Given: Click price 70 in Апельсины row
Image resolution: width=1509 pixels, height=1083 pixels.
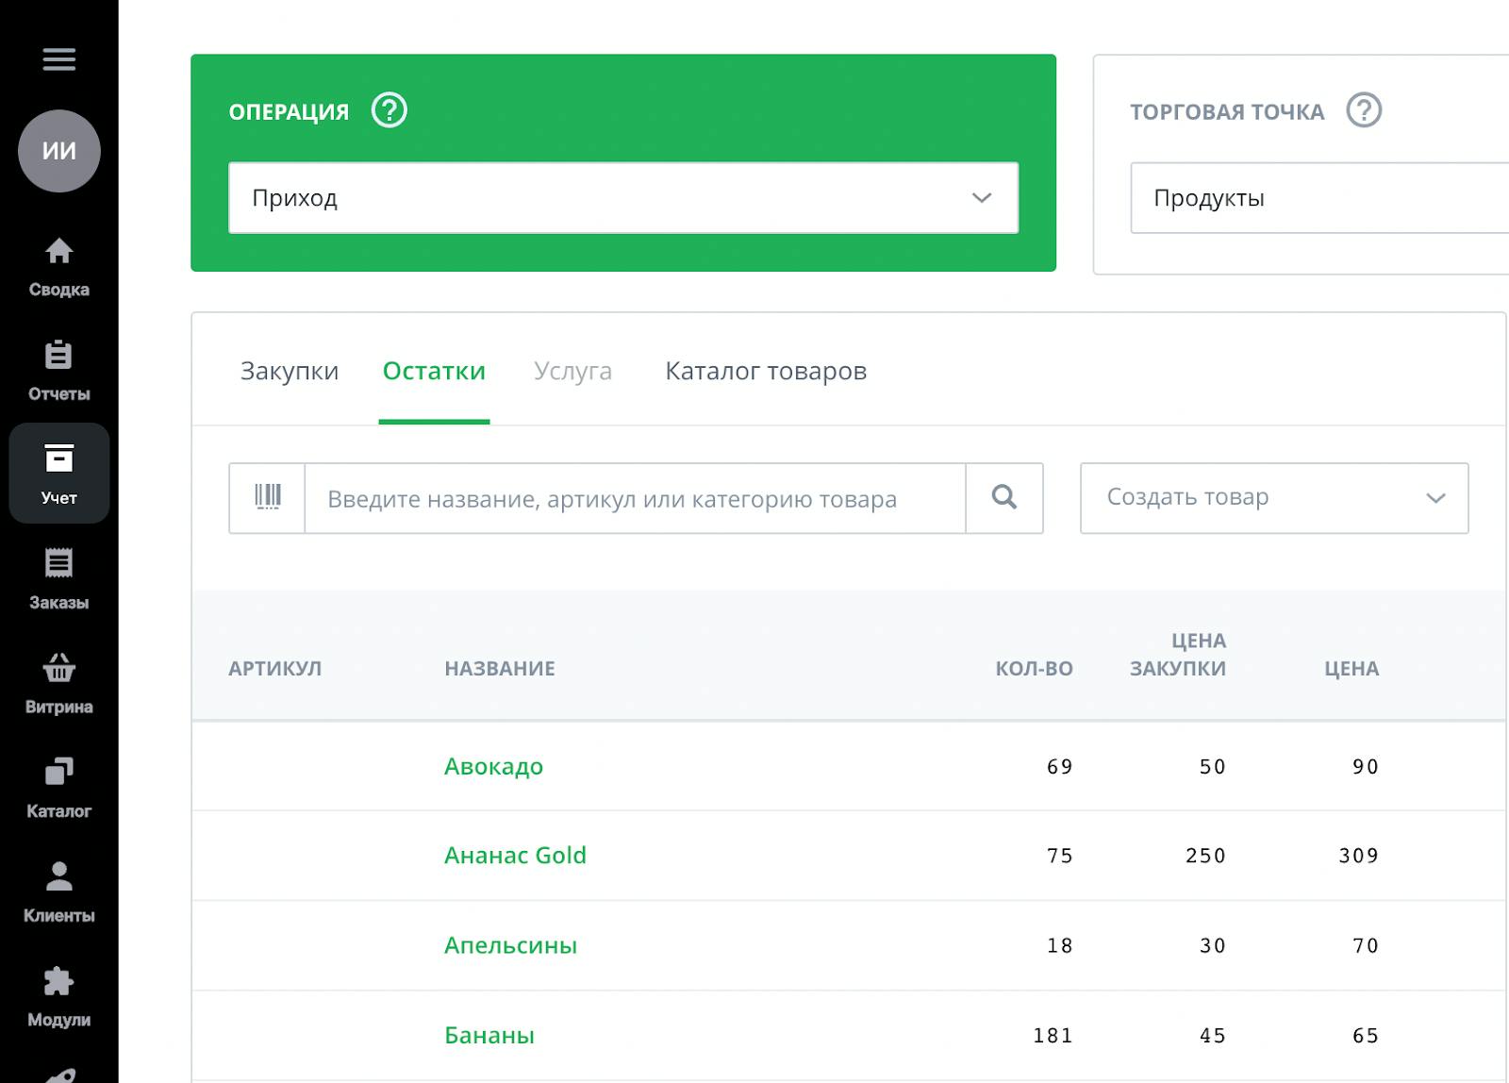Looking at the screenshot, I should (1366, 945).
